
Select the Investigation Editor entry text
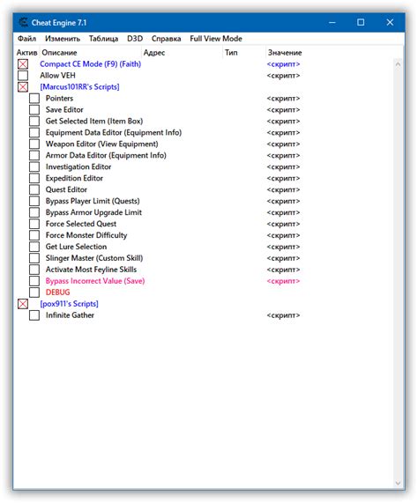[78, 166]
